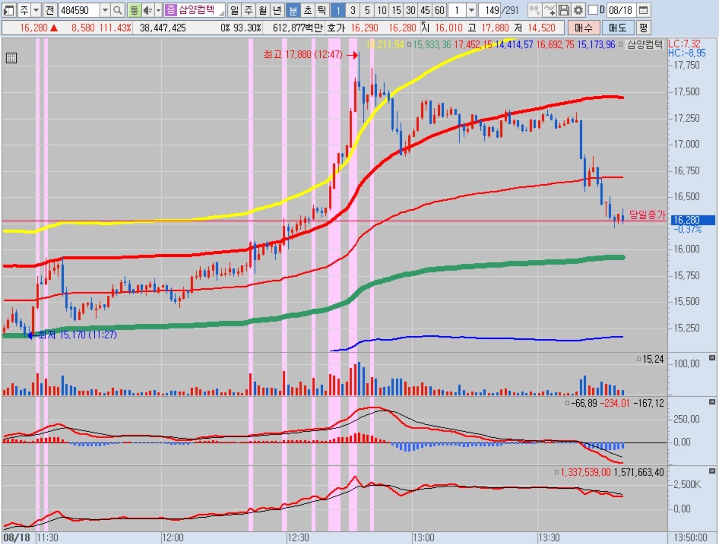
Task: Select the 45-minute interval button
Action: [x=425, y=10]
